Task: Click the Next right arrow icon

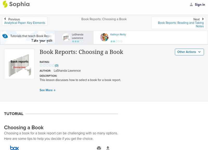Action: pos(202,19)
